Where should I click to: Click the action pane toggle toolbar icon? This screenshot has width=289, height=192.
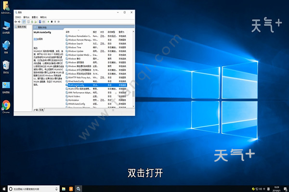(x=43, y=22)
